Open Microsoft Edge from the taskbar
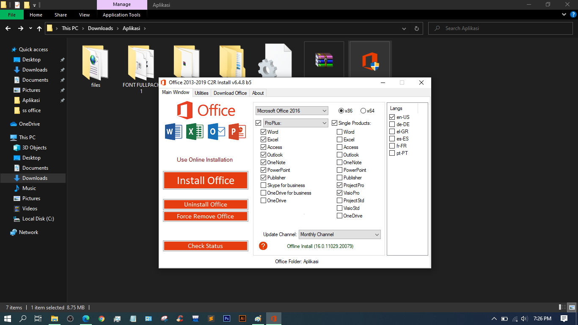The image size is (578, 325). (x=86, y=319)
